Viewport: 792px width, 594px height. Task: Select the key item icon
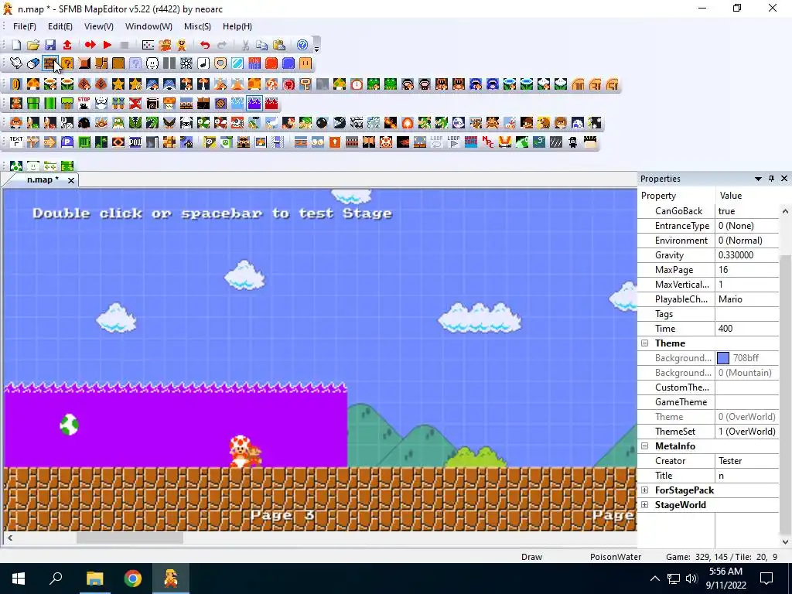coord(305,84)
